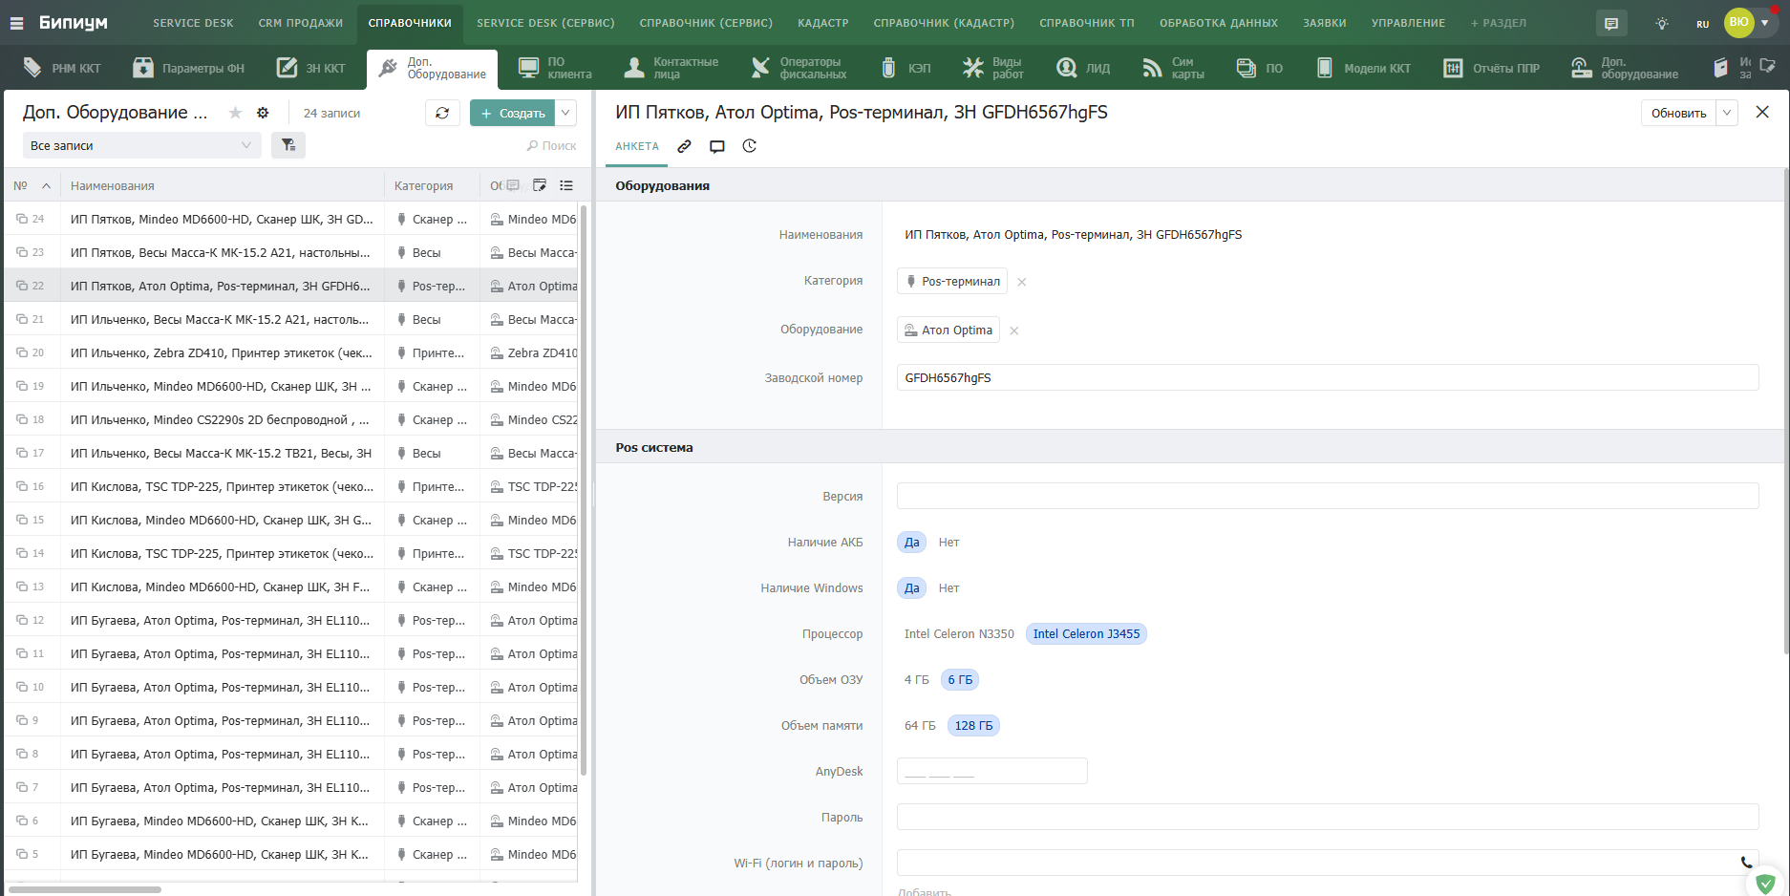Clear the Атол Optima equipment value
The image size is (1790, 896).
pos(1014,331)
